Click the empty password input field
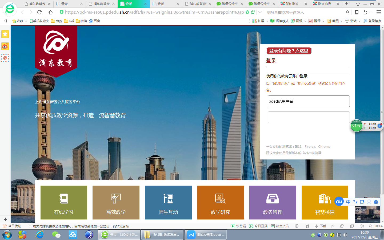The image size is (384, 240). tap(309, 117)
